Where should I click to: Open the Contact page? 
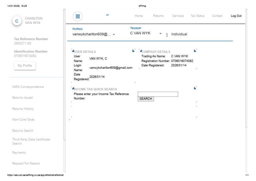217,16
